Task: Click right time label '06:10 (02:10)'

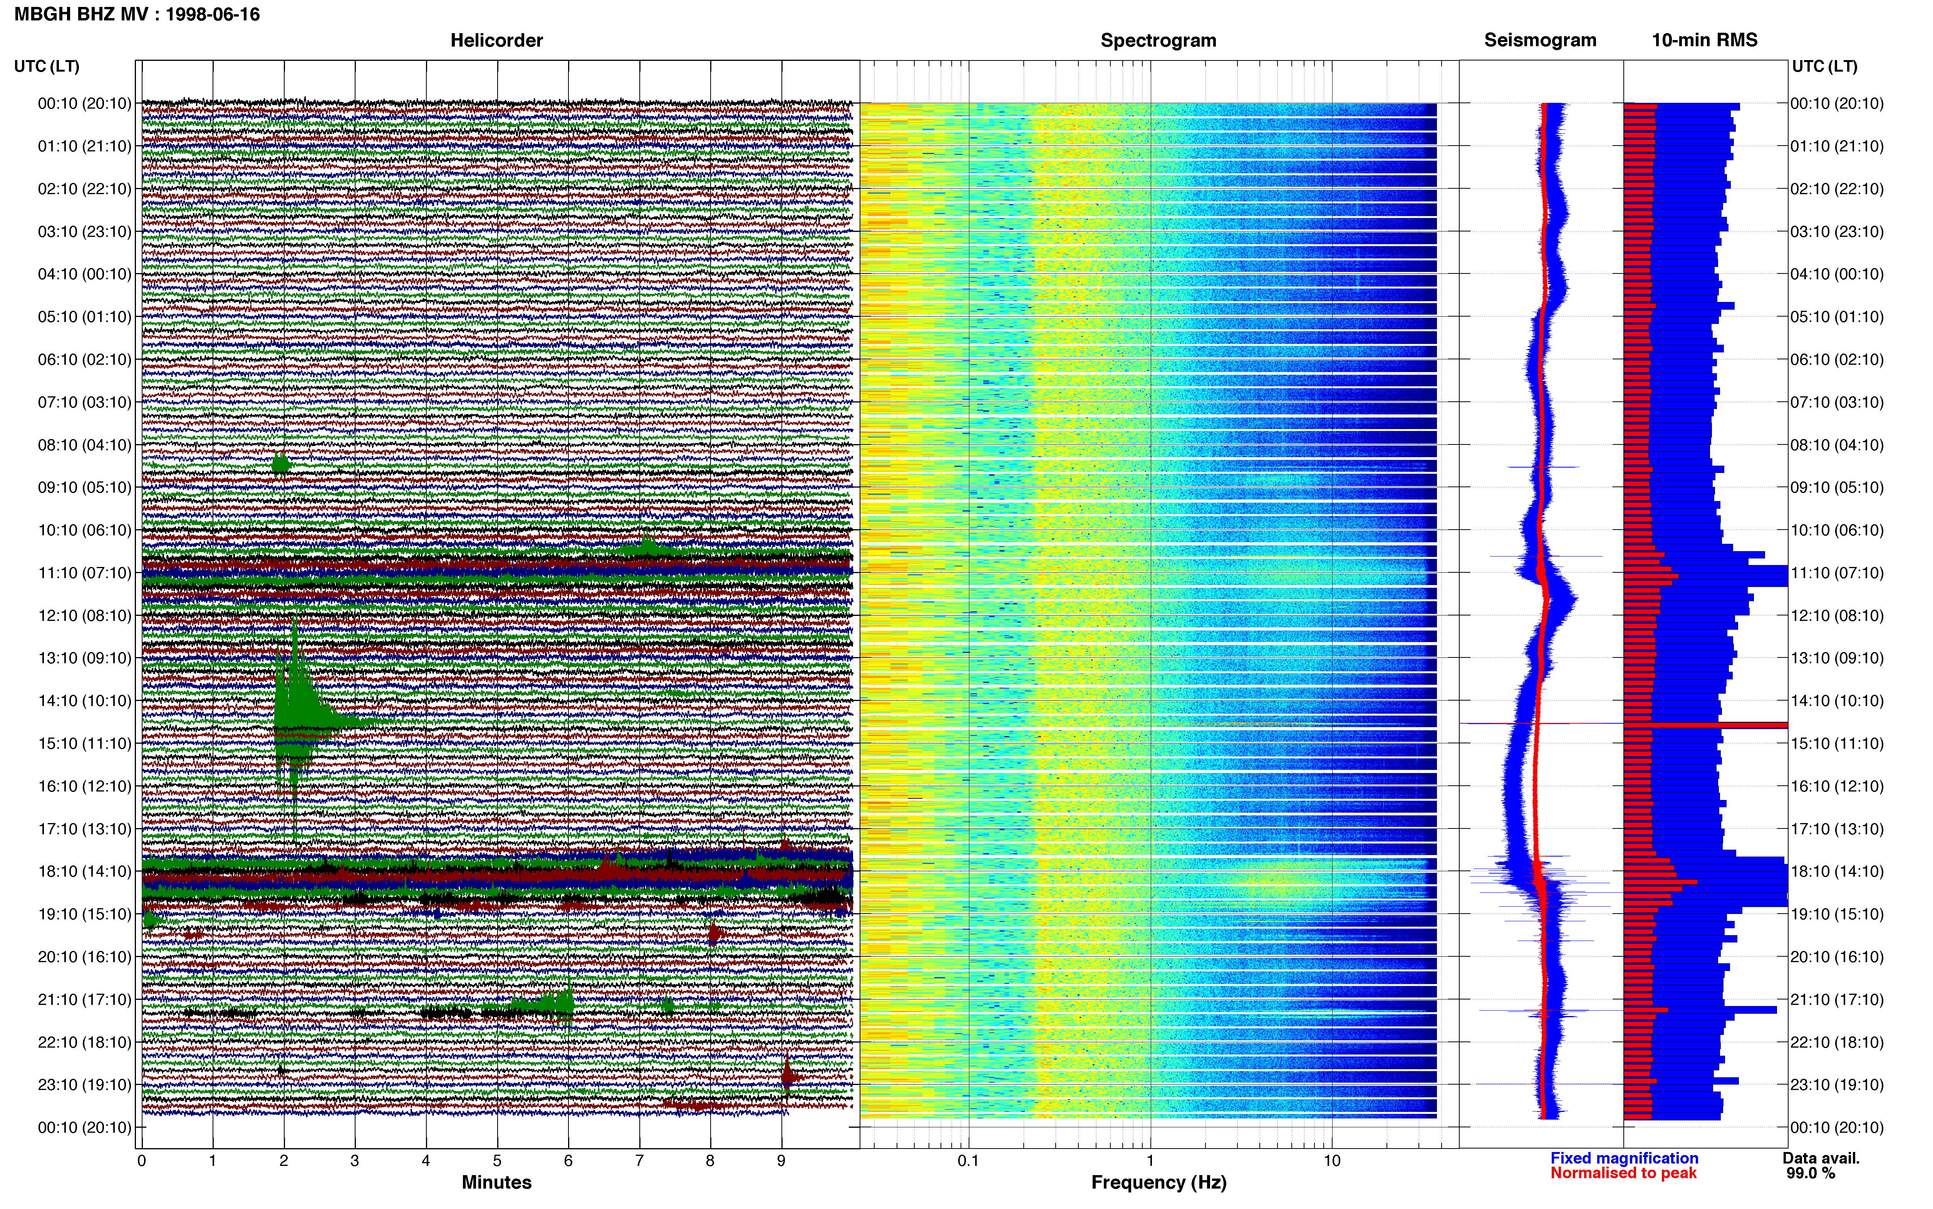Action: tap(1837, 360)
